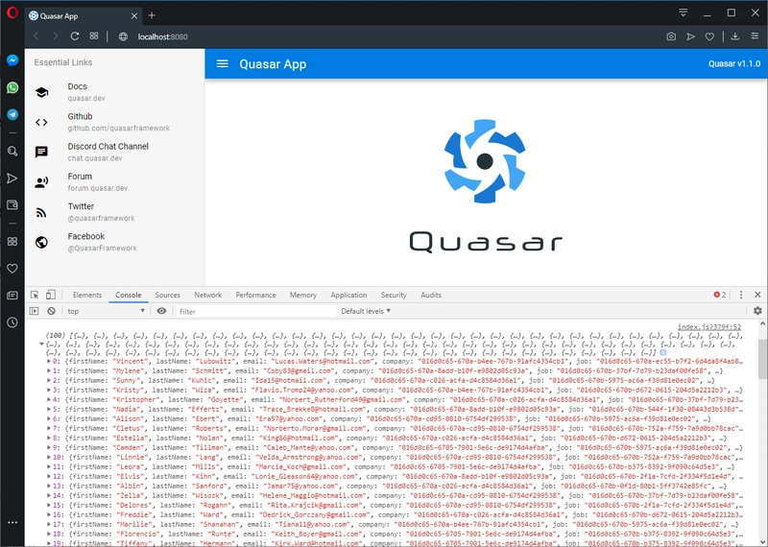
Task: Focus the console Filter field
Action: point(255,311)
